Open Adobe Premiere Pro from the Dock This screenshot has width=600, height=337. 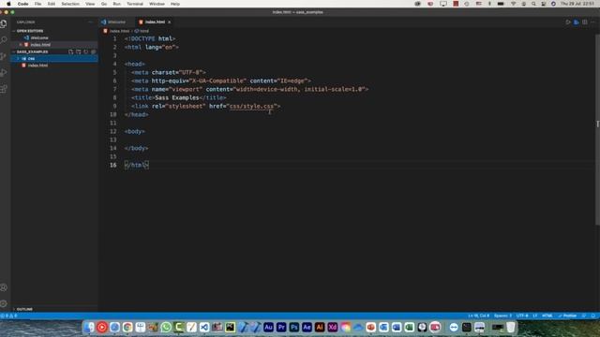281,327
